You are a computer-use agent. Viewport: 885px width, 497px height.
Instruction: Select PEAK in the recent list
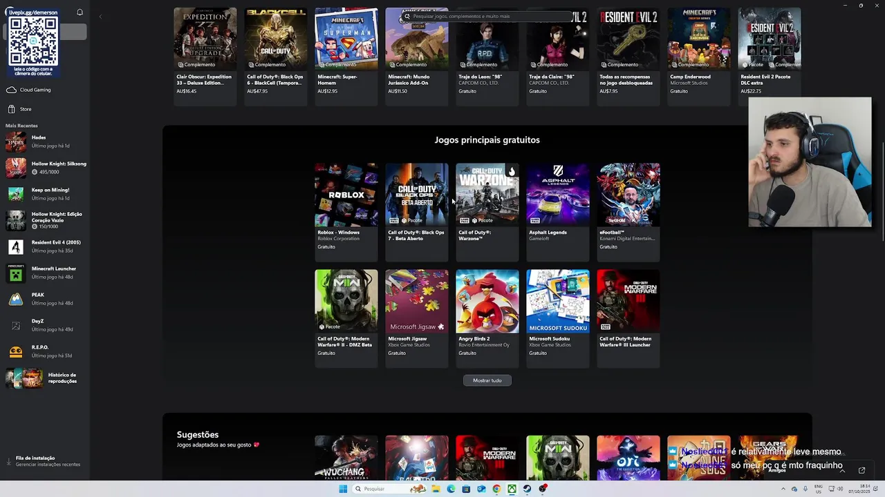tap(46, 299)
